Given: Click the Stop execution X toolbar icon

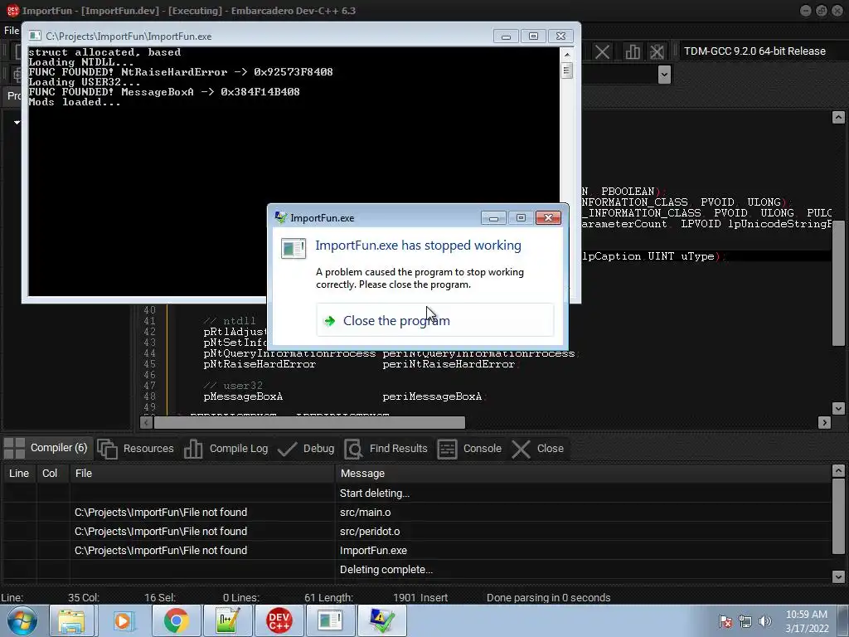Looking at the screenshot, I should coord(602,52).
